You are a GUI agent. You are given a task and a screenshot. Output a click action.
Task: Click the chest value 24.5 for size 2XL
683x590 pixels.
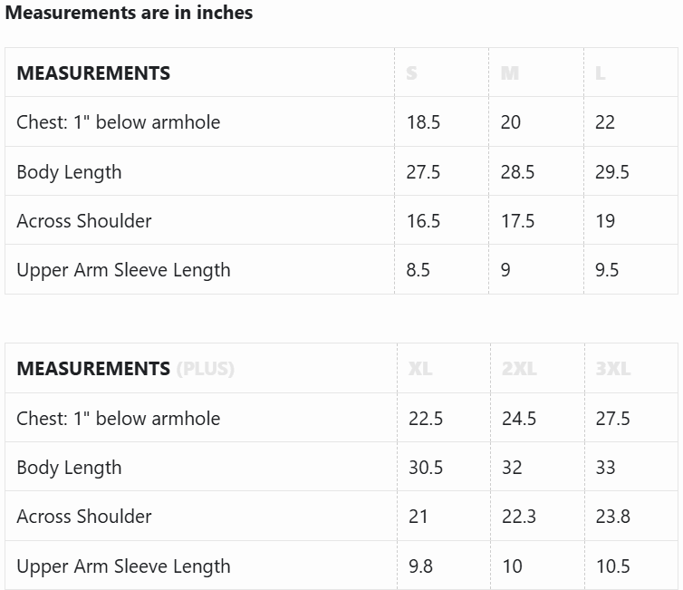click(519, 419)
